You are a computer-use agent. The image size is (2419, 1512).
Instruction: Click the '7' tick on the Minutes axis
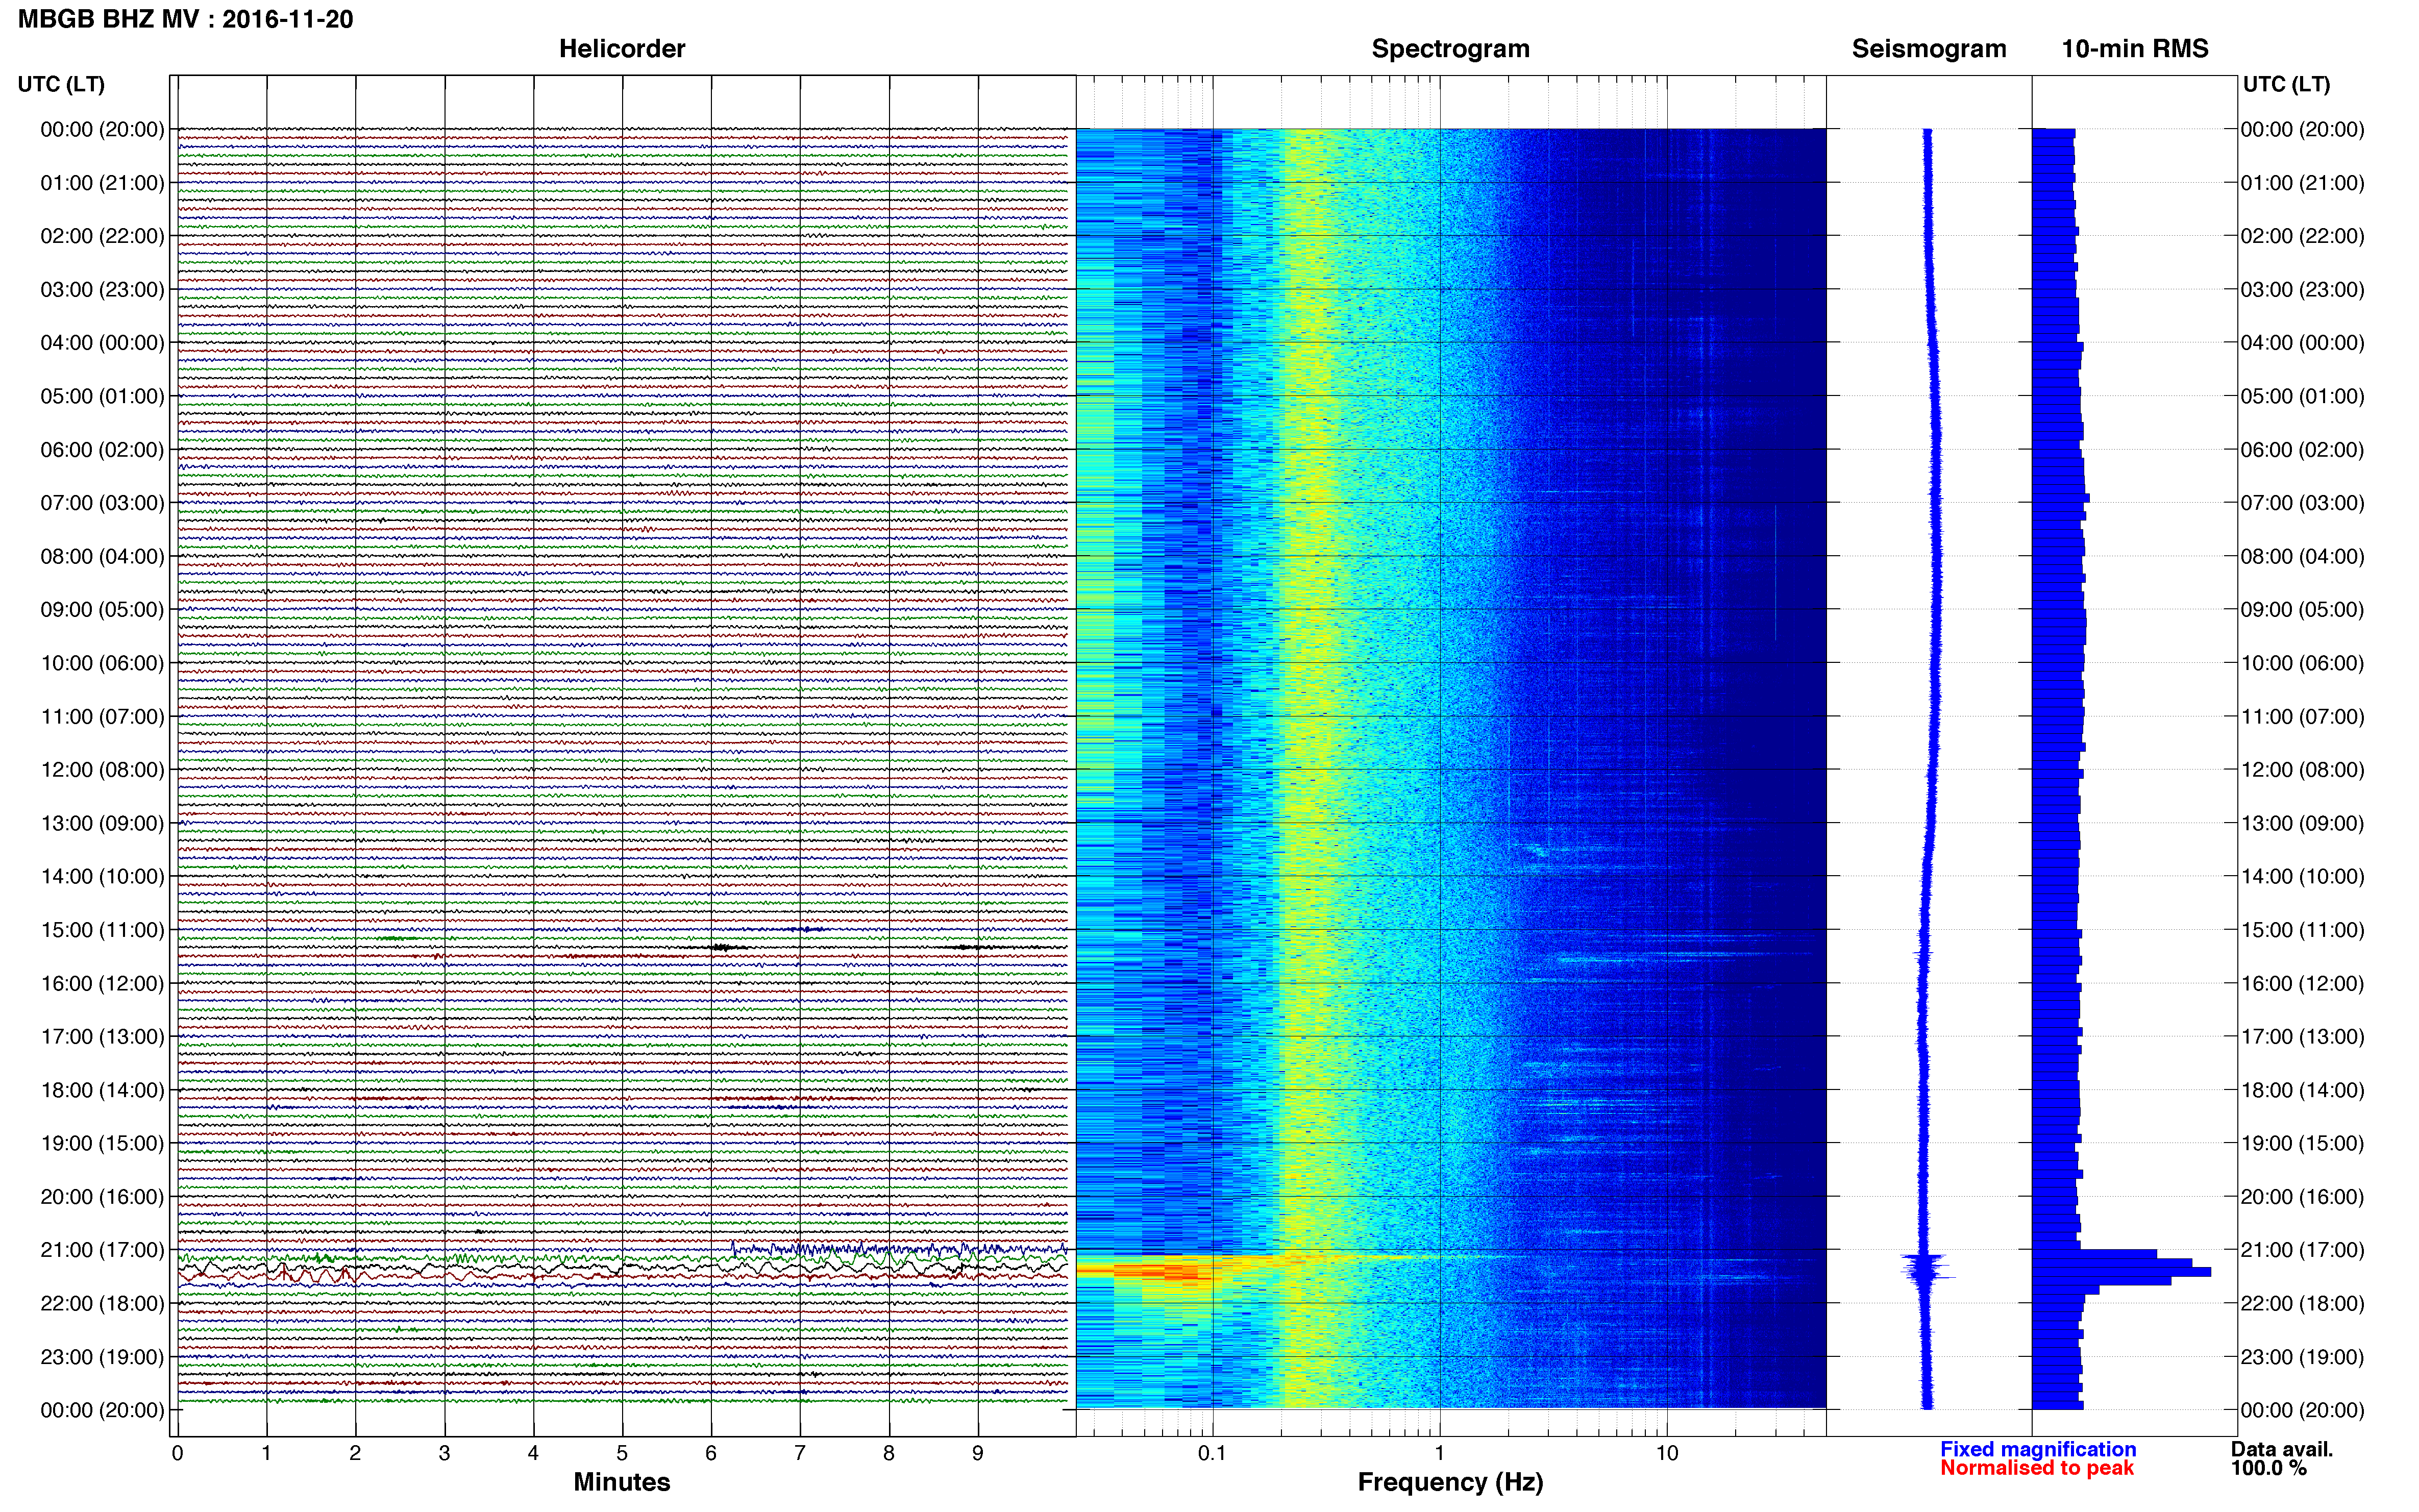coord(800,1453)
